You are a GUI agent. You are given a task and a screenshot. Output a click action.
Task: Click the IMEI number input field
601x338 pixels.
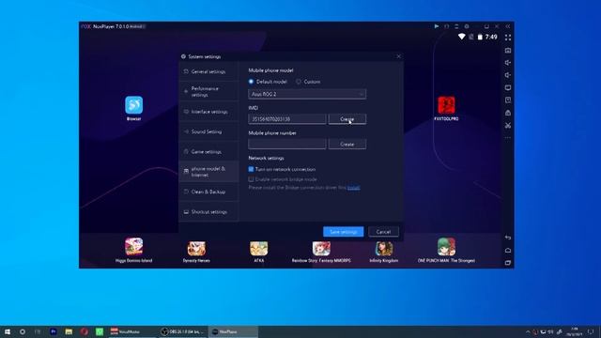click(287, 119)
